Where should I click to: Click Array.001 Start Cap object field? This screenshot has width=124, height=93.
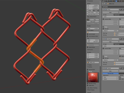pos(119,63)
